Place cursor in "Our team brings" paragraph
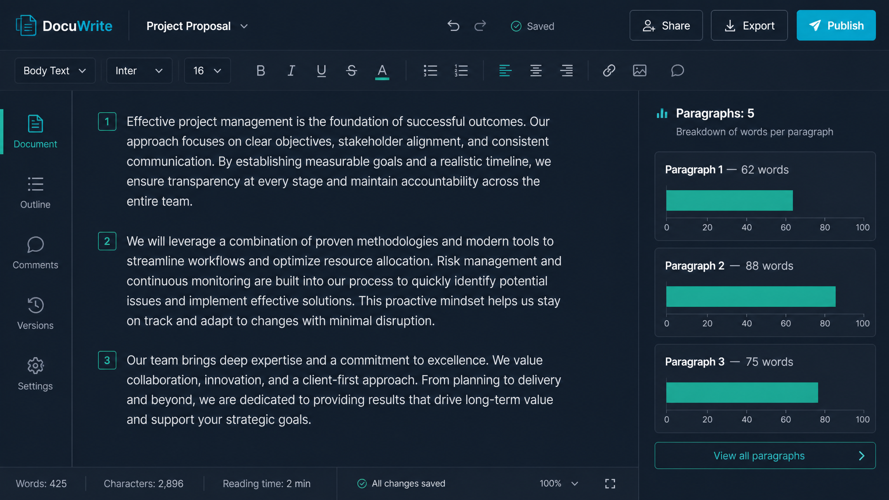 [x=344, y=390]
